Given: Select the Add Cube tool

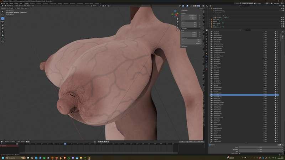Looking at the screenshot, I should [x=2, y=38].
